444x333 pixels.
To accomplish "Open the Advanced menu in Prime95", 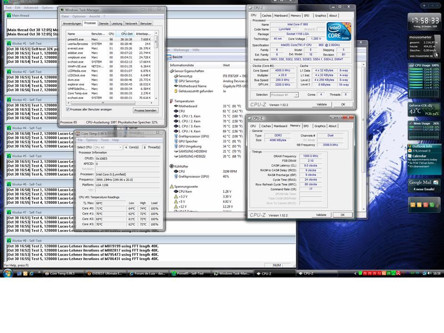I will click(x=31, y=8).
